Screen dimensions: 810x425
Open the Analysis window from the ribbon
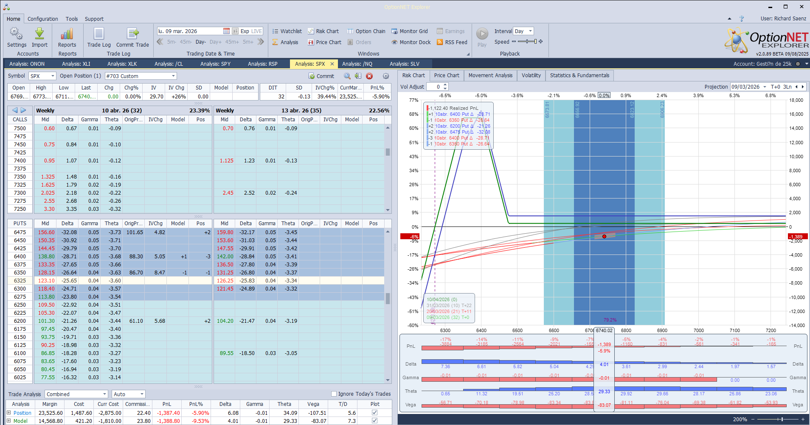pos(285,42)
